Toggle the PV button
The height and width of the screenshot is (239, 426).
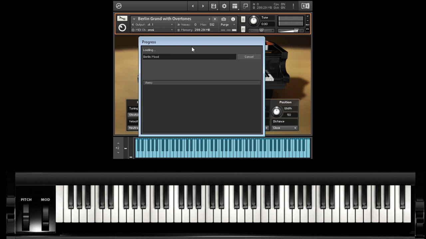308,29
